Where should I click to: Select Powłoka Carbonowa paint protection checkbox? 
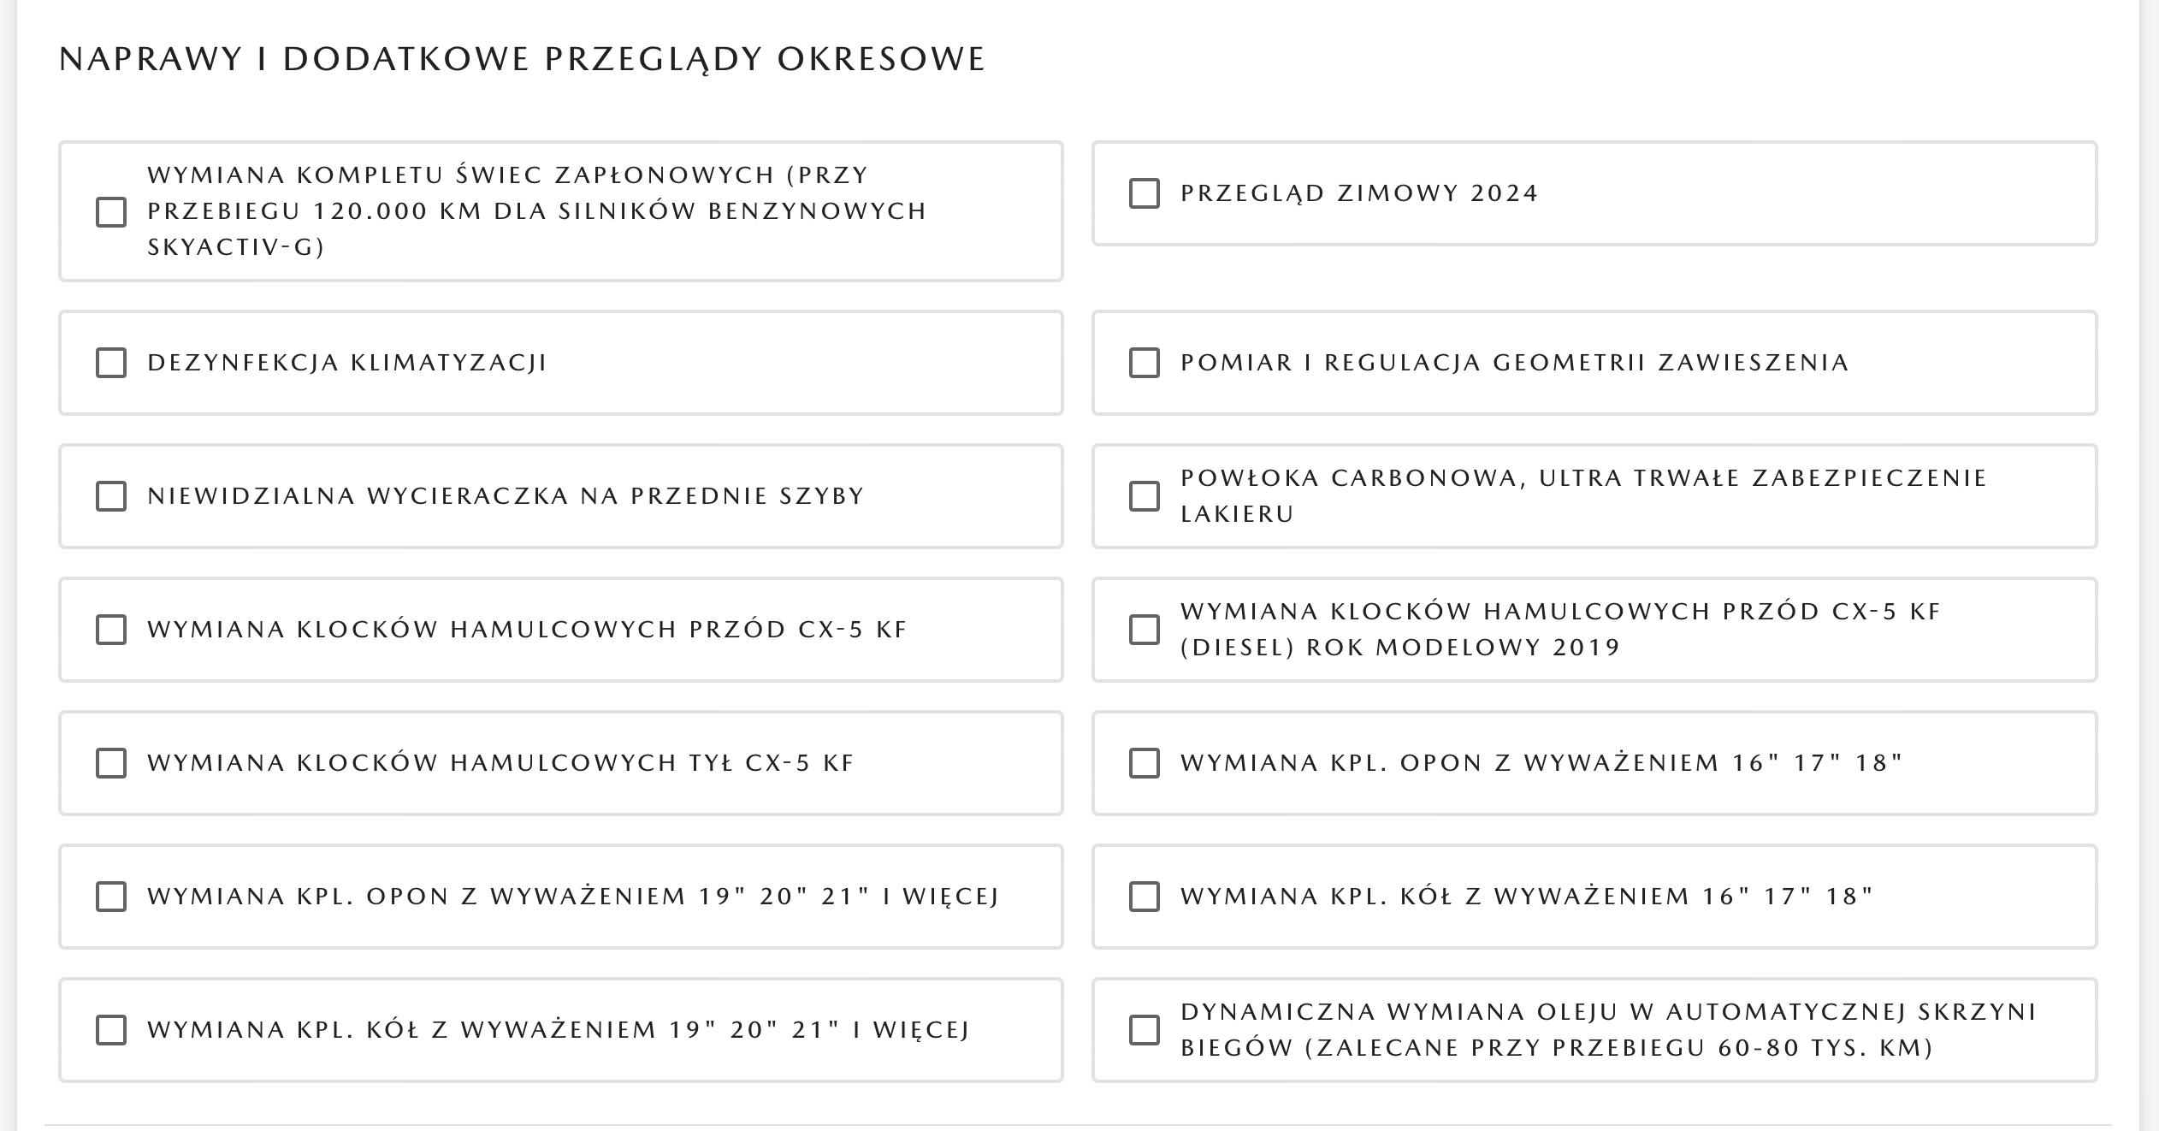[x=1145, y=496]
